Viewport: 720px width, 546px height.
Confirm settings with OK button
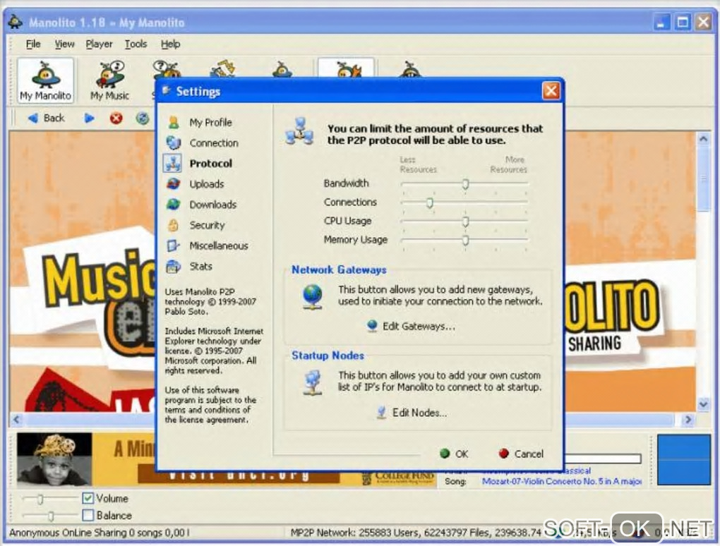[454, 454]
